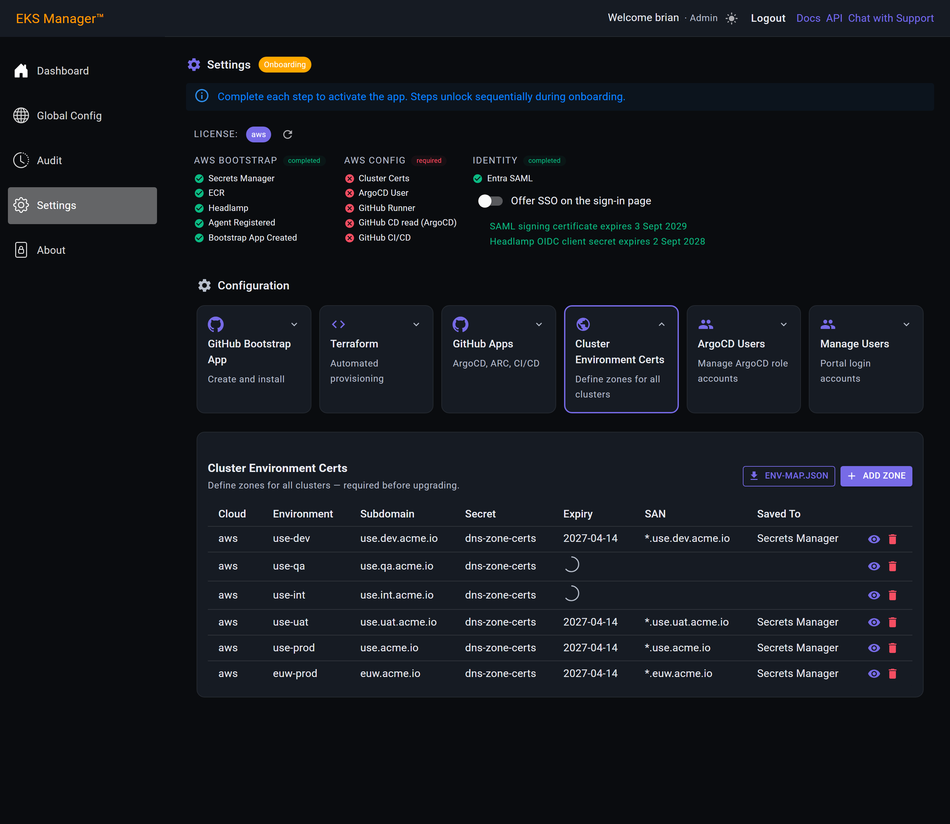The width and height of the screenshot is (950, 824).
Task: Click the Onboarding badge
Action: pyautogui.click(x=284, y=65)
